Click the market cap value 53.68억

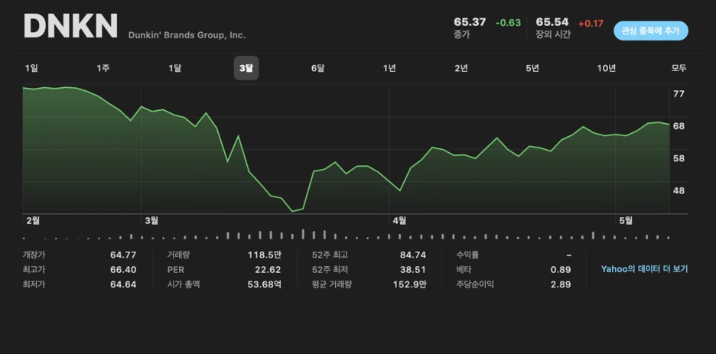265,284
